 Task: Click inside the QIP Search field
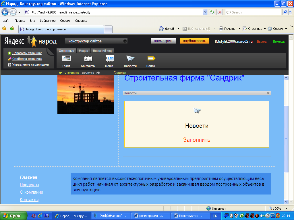point(253,12)
